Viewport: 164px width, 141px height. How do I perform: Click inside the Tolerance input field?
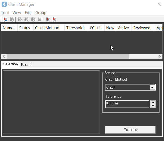[127, 104]
